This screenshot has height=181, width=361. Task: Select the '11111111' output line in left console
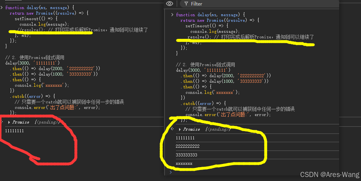(14, 131)
